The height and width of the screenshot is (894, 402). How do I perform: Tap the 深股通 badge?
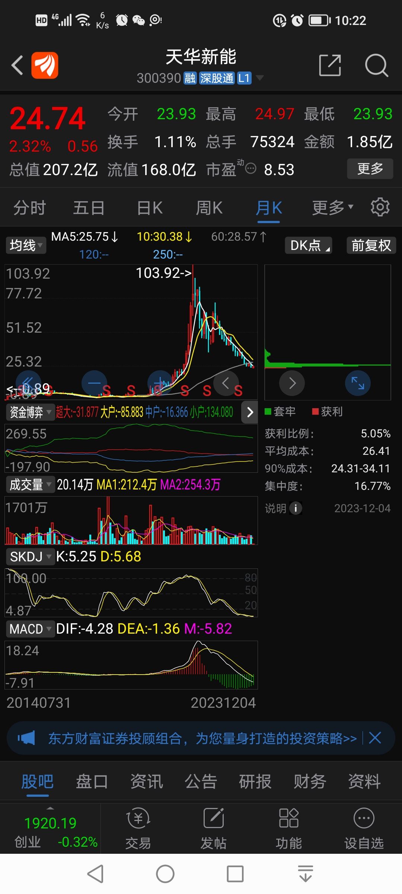tap(217, 78)
